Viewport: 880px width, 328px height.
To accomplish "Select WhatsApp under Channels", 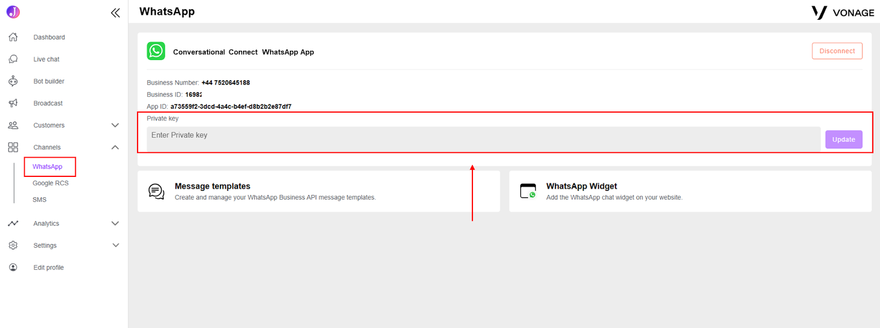I will 47,166.
